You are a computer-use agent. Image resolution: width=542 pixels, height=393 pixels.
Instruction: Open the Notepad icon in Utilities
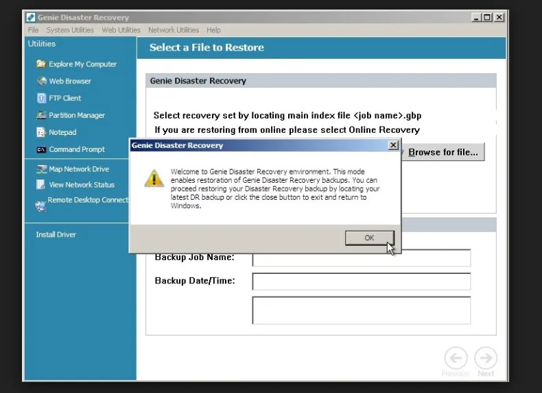click(41, 132)
